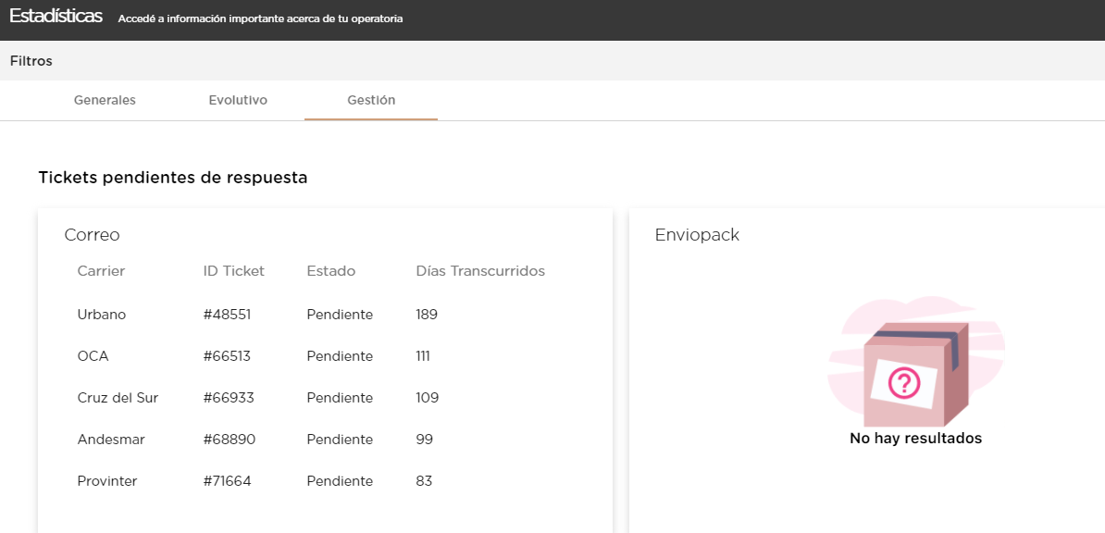The height and width of the screenshot is (533, 1105).
Task: Click the Estado column header
Action: point(331,271)
